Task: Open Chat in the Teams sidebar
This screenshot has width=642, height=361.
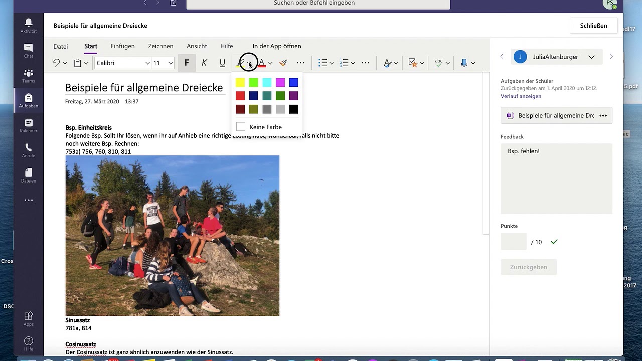Action: tap(29, 50)
